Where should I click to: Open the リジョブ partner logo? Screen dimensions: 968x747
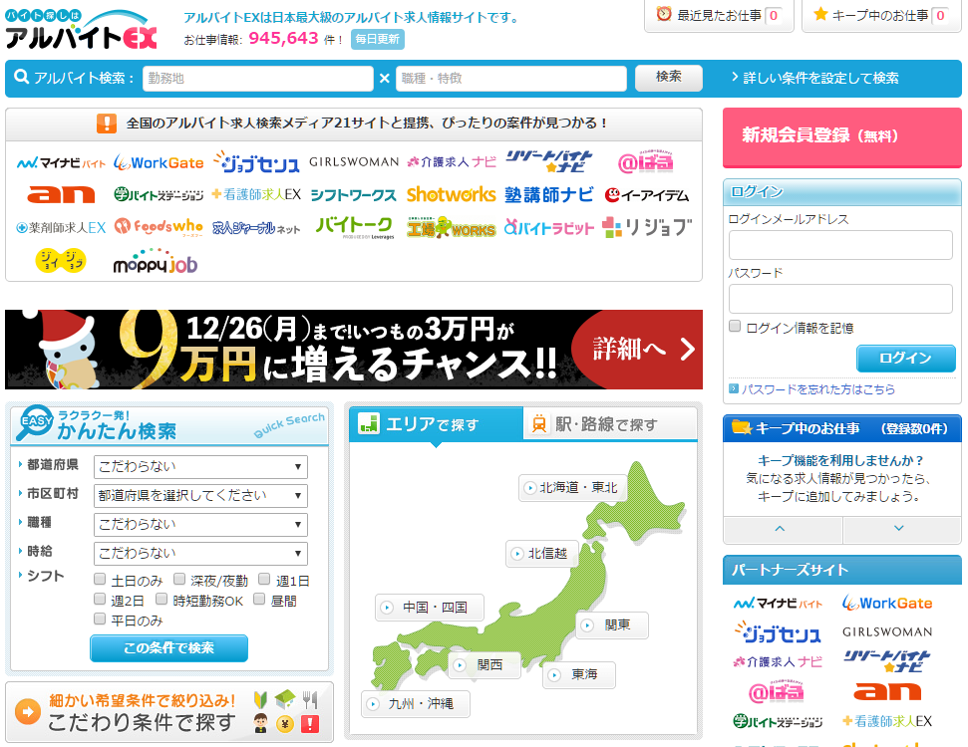tap(646, 227)
